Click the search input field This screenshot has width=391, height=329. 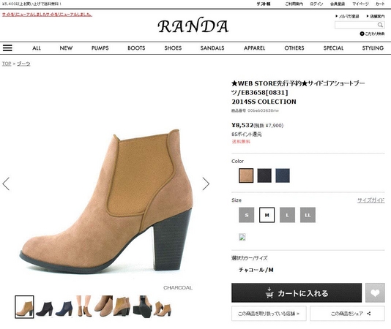coord(356,25)
